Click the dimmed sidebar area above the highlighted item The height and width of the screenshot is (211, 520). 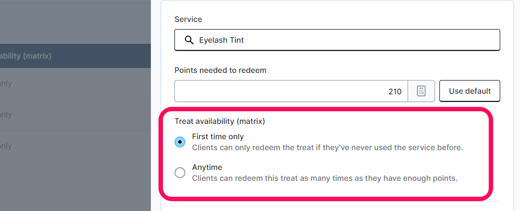tap(75, 24)
